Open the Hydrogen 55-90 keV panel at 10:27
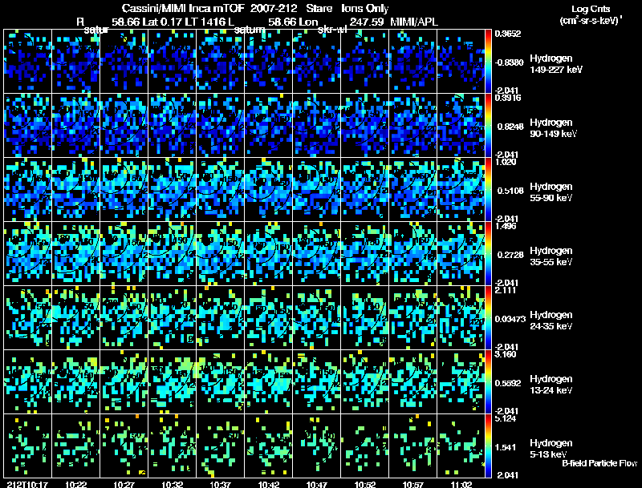 (124, 190)
